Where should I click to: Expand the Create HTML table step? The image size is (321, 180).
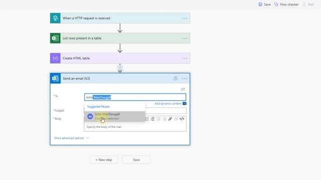[120, 58]
